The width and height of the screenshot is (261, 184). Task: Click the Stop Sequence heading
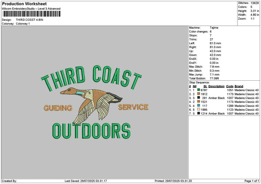pyautogui.click(x=199, y=82)
